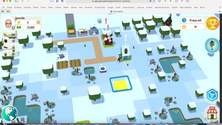Open the browser tab overview button
The image size is (222, 125).
tap(188, 1)
